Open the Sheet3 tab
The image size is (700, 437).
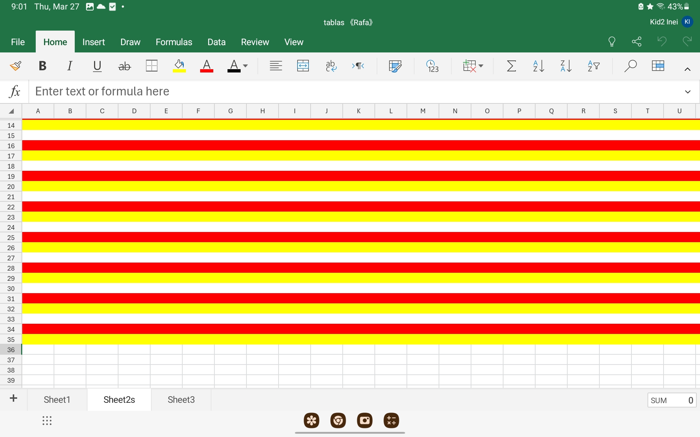click(181, 399)
